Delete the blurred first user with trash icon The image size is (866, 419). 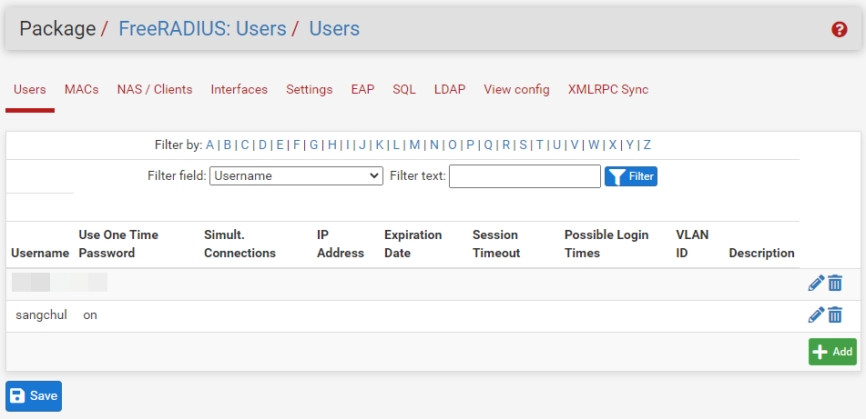coord(835,284)
